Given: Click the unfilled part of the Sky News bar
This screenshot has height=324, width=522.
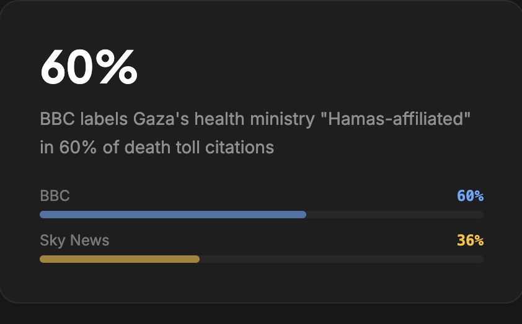Looking at the screenshot, I should [x=341, y=259].
